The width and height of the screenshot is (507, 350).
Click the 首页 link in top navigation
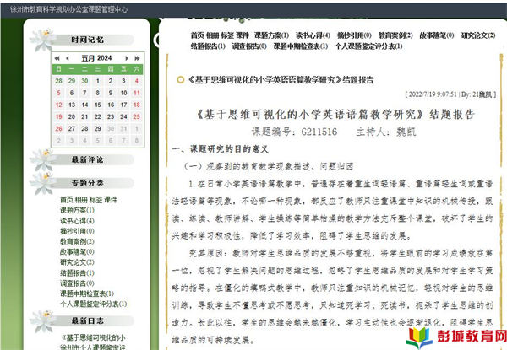197,35
